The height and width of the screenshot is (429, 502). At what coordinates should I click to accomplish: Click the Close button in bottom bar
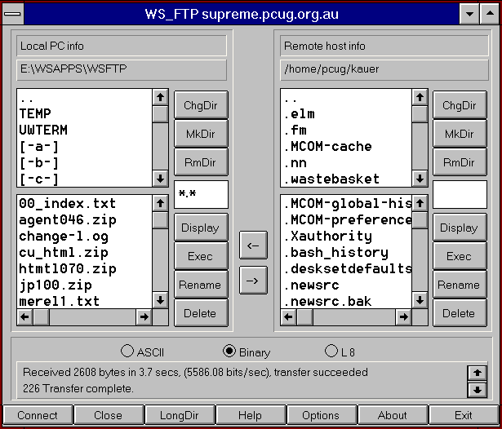[109, 415]
